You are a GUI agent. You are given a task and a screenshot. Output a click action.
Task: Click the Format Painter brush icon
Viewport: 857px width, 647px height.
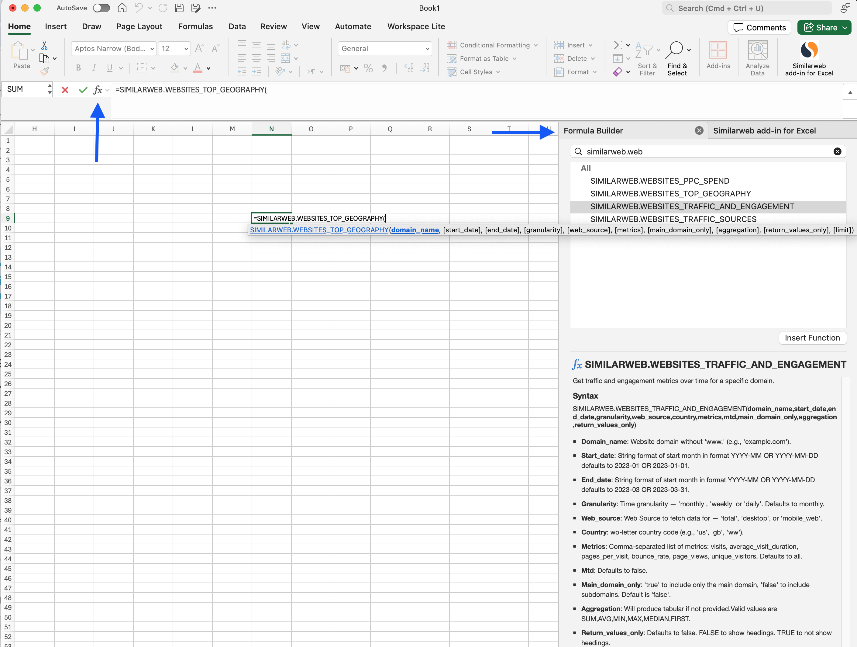pyautogui.click(x=45, y=71)
